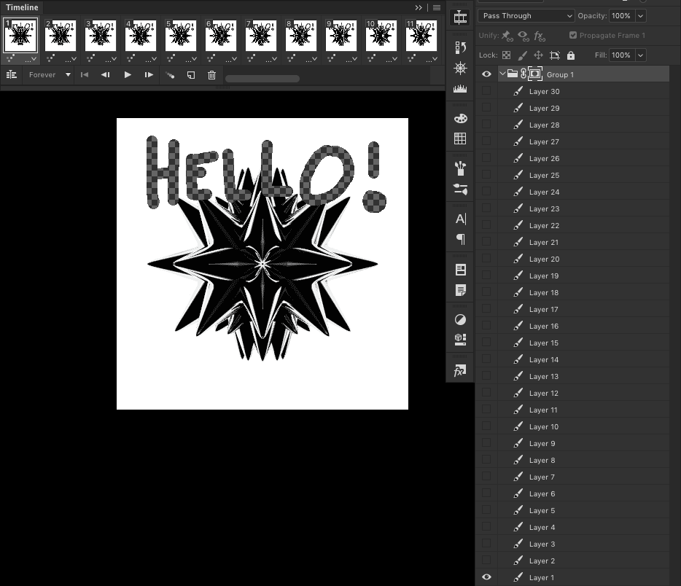Click the Timeline panel tab
681x586 pixels.
[x=22, y=7]
